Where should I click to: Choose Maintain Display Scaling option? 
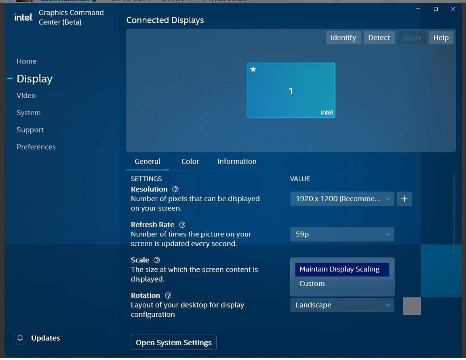(342, 269)
